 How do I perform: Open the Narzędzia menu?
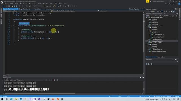tap(46, 4)
